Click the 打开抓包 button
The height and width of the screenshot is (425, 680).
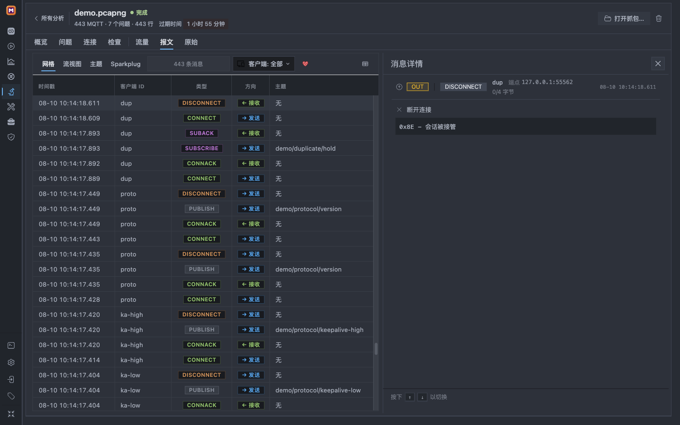click(x=624, y=18)
